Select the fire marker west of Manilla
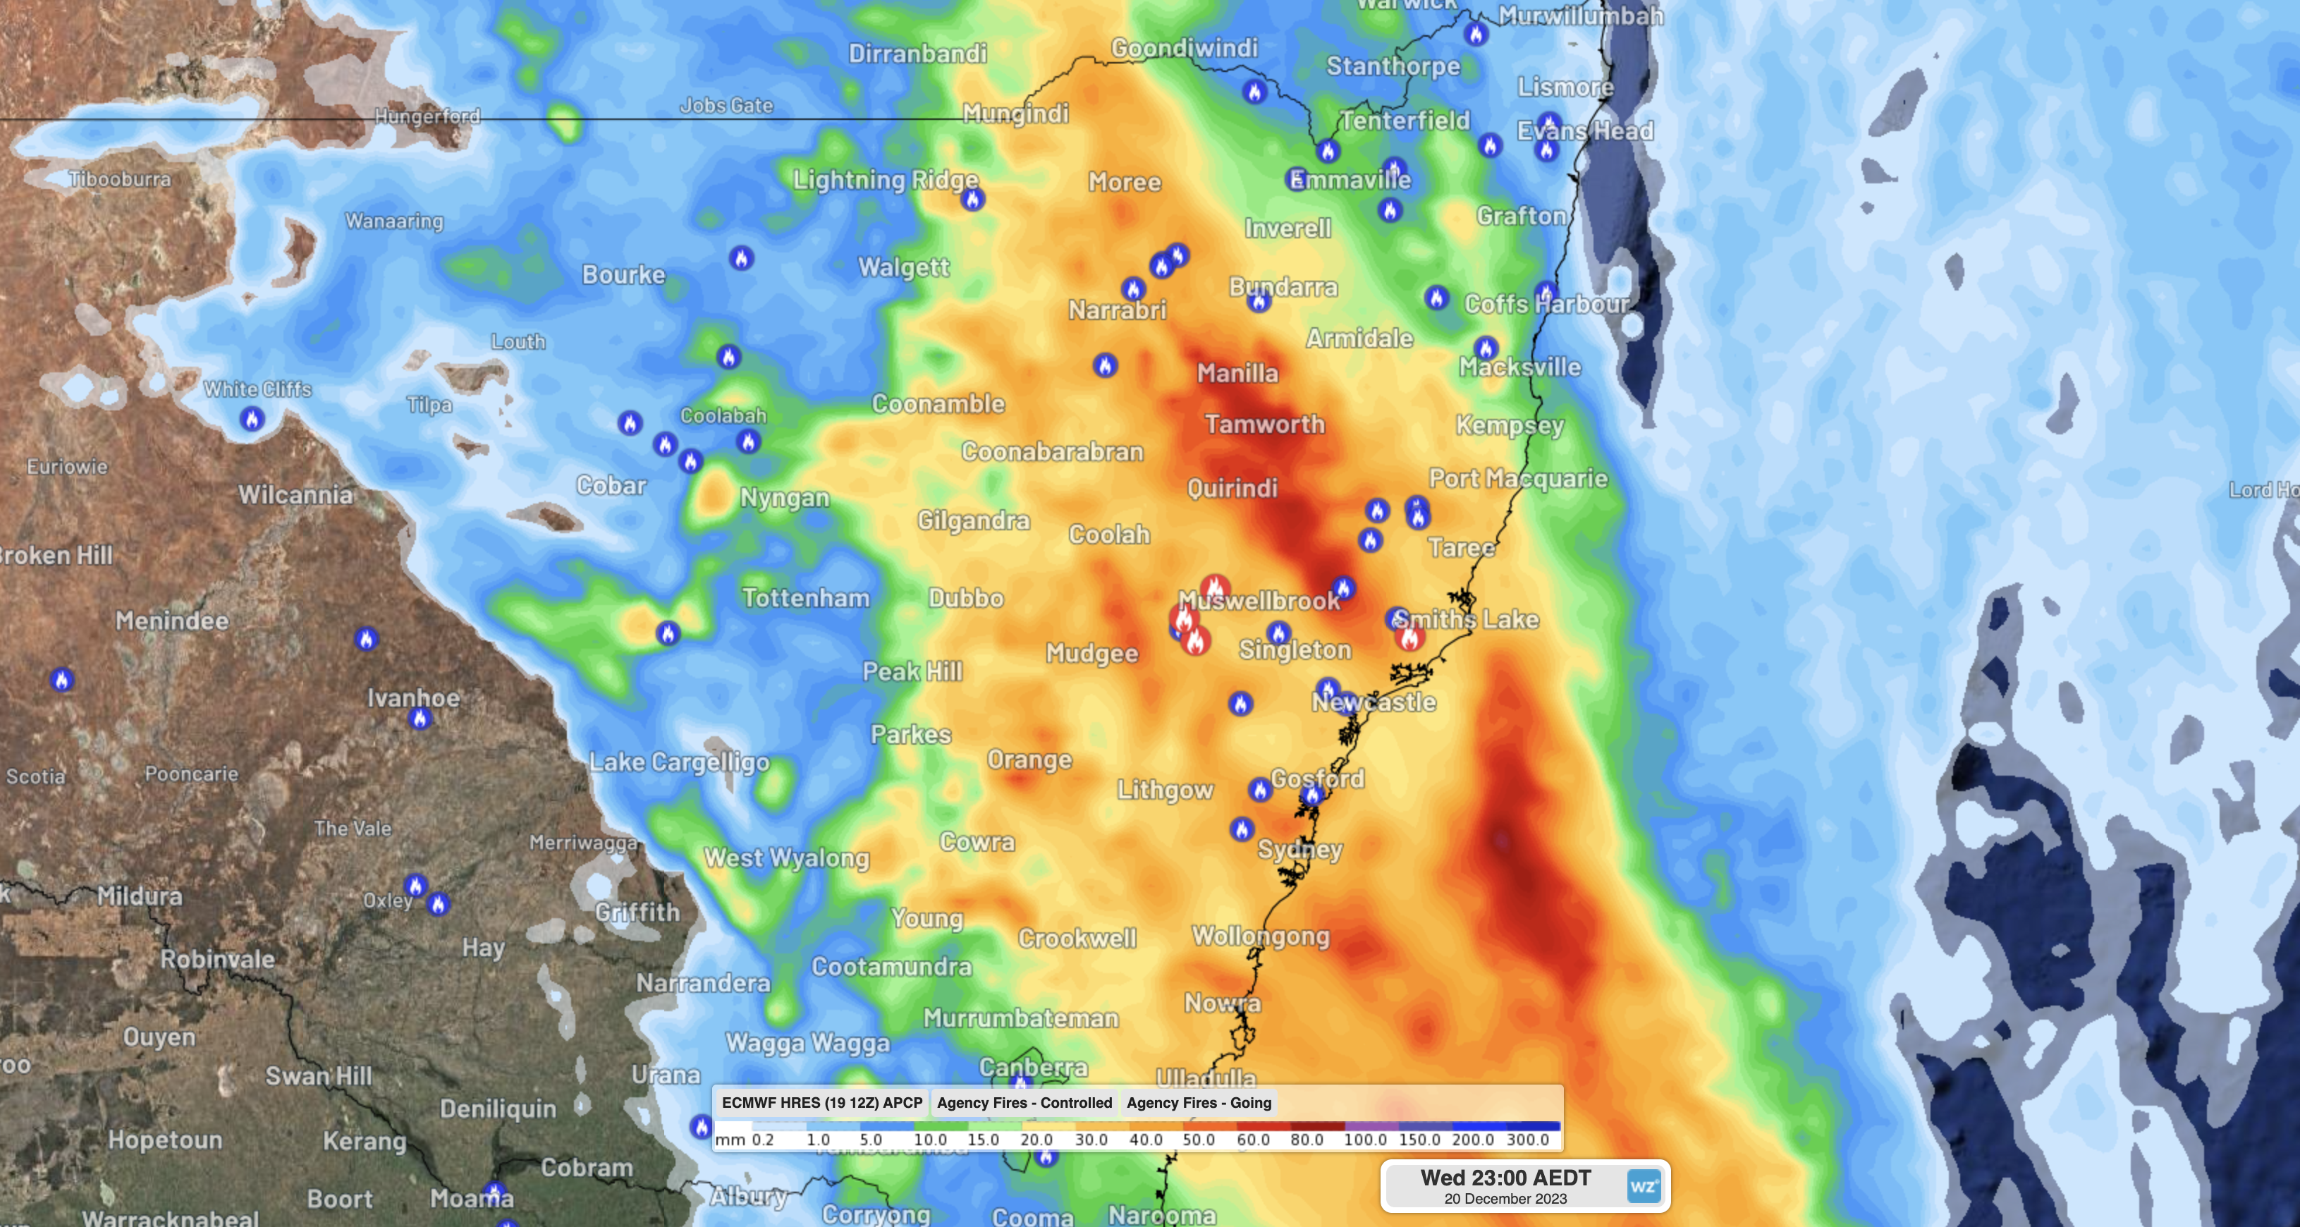 (x=1106, y=365)
